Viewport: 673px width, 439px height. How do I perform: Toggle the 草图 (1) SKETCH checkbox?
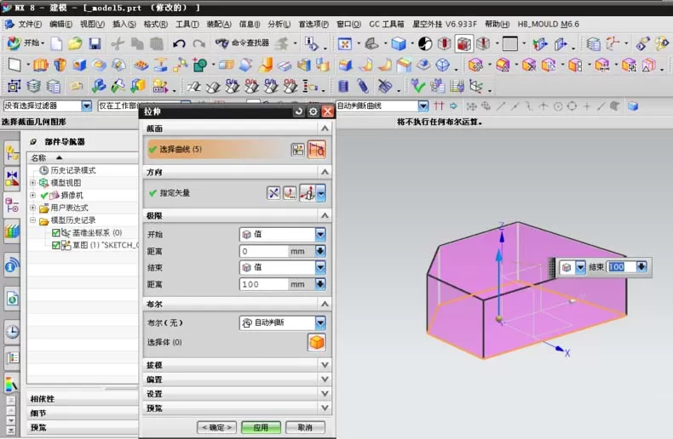(55, 245)
